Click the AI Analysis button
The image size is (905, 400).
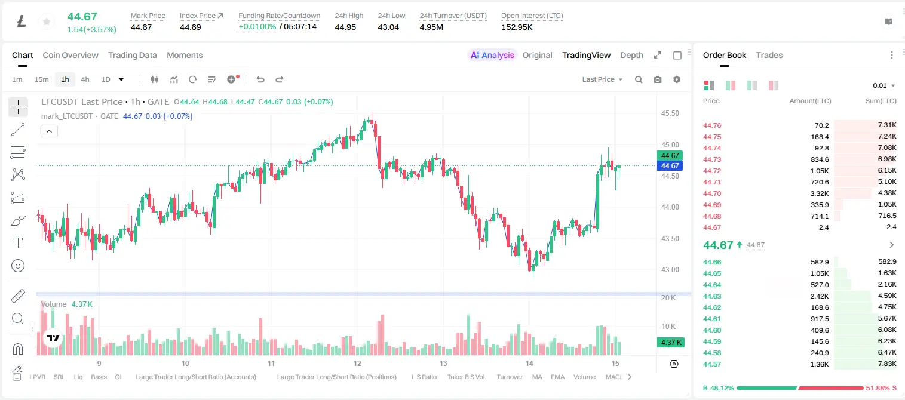(492, 55)
